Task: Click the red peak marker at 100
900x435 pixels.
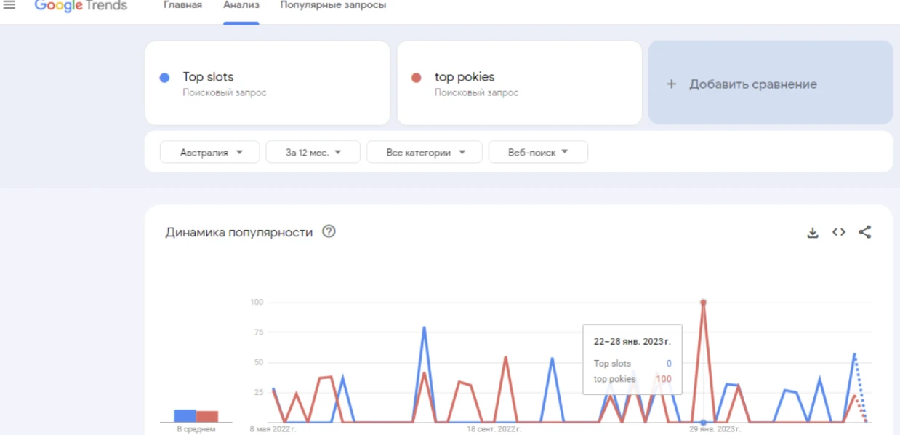Action: pos(703,302)
